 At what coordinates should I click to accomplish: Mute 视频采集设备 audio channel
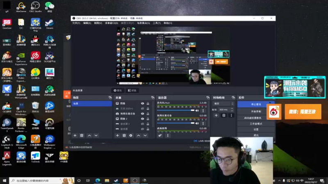click(x=197, y=123)
